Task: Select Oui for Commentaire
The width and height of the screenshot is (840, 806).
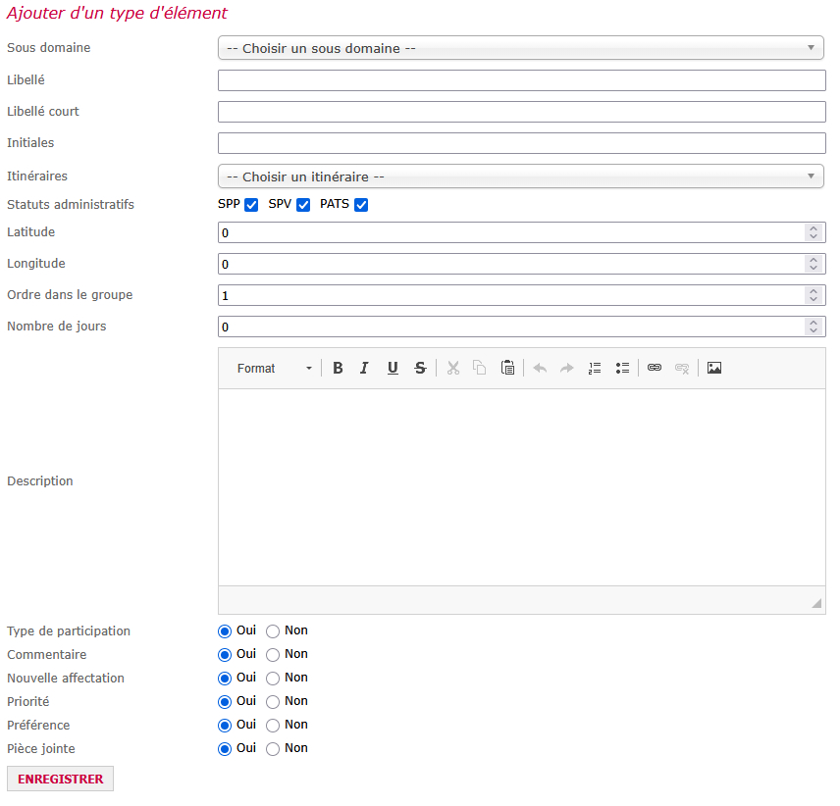Action: (225, 655)
